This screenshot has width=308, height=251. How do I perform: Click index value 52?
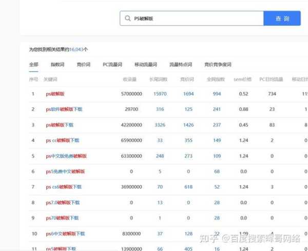pos(217,187)
